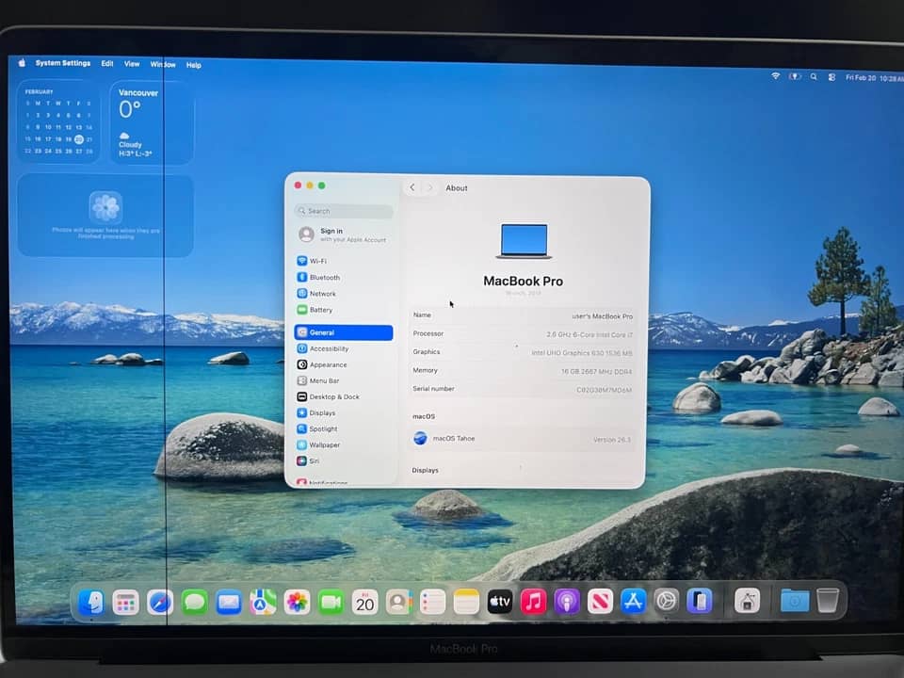904x678 pixels.
Task: Open Podcasts in the dock
Action: click(567, 603)
